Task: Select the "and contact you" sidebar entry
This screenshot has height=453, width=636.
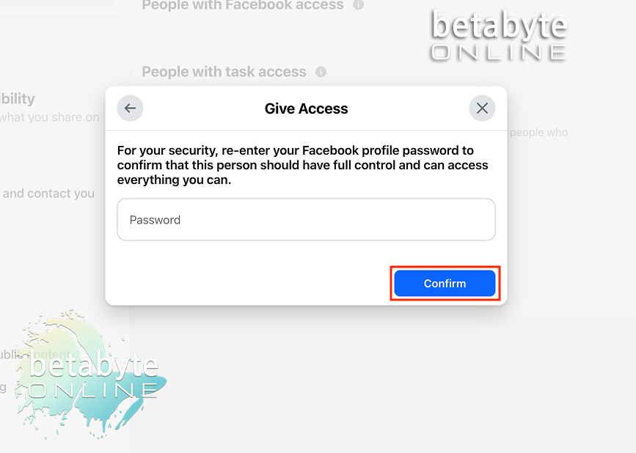Action: pos(48,194)
